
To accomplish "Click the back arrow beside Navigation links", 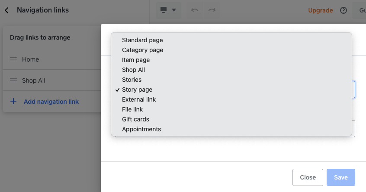I will point(6,10).
